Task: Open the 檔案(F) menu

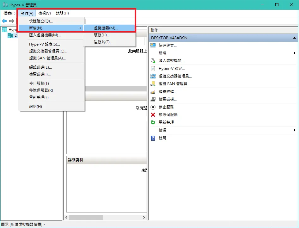Action: pyautogui.click(x=9, y=13)
